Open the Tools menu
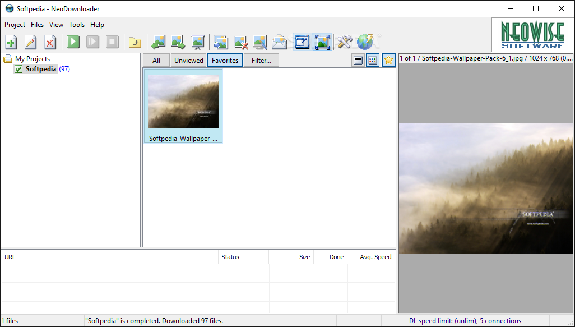575x327 pixels. (x=77, y=25)
